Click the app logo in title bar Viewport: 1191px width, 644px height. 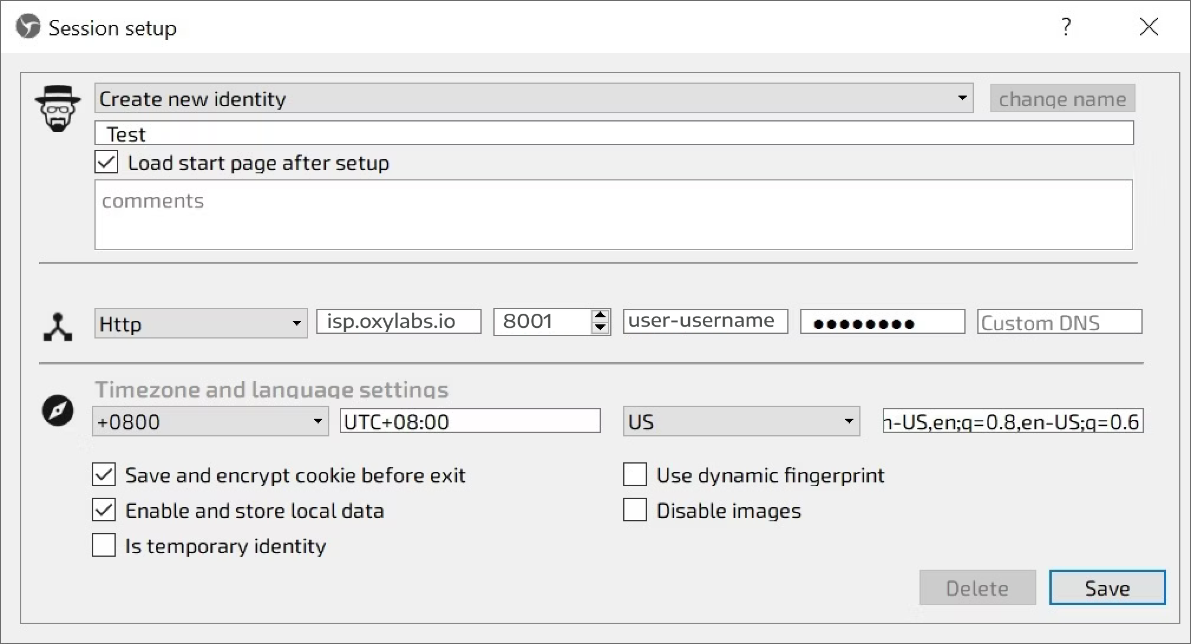click(x=28, y=27)
